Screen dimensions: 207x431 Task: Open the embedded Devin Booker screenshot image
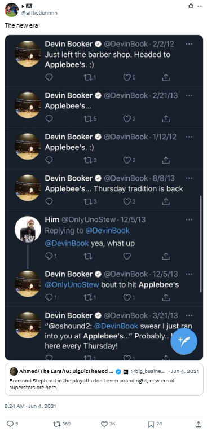point(104,197)
